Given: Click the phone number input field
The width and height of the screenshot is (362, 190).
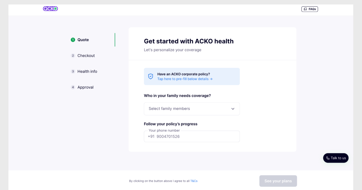Looking at the screenshot, I should point(192,136).
